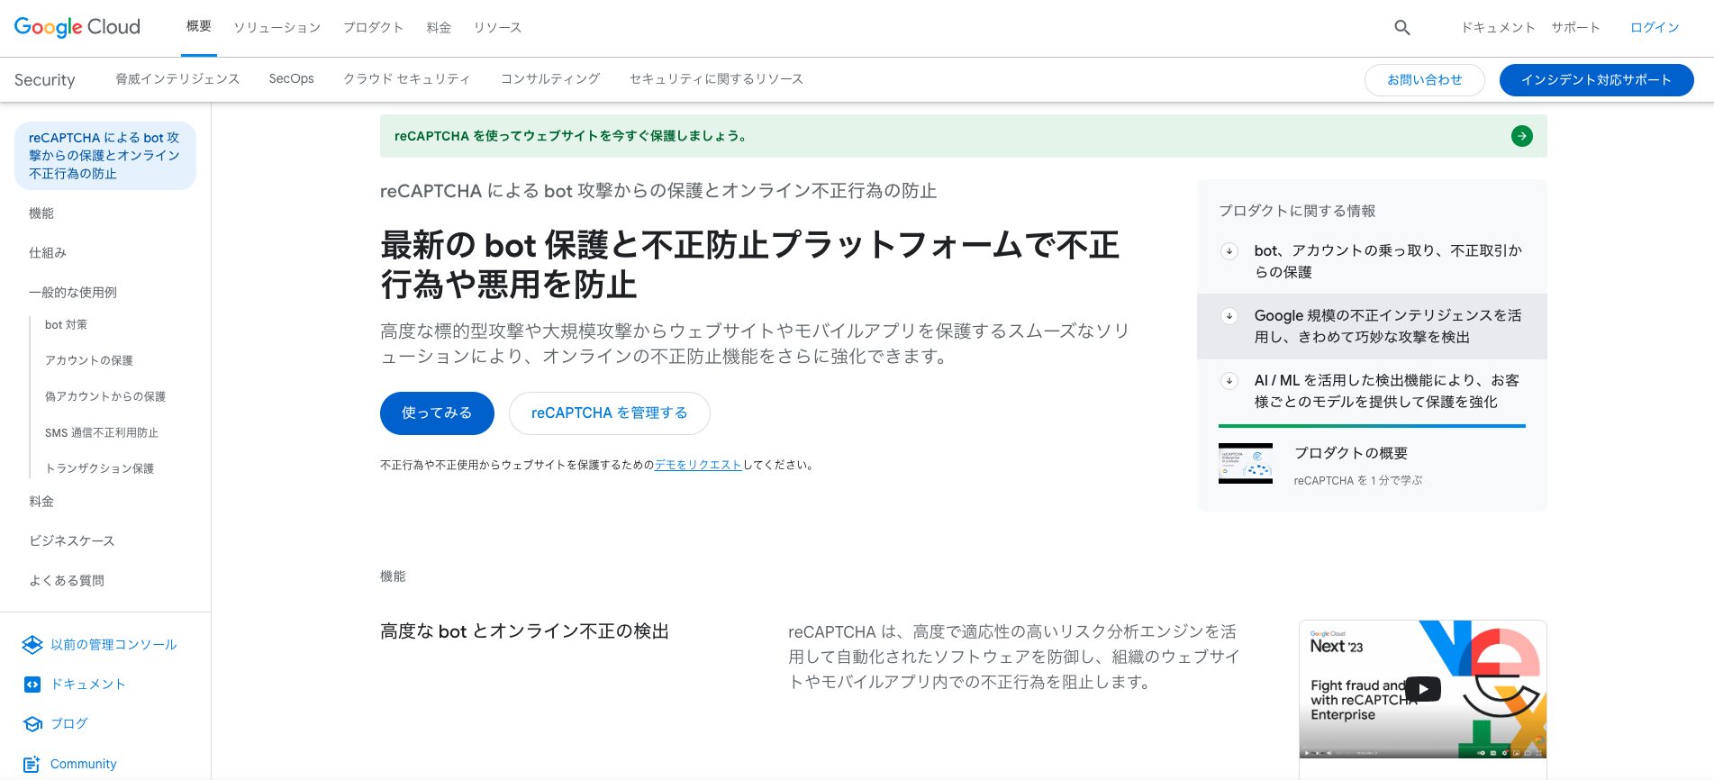Click the green arrow icon in banner
1714x780 pixels.
(x=1522, y=136)
